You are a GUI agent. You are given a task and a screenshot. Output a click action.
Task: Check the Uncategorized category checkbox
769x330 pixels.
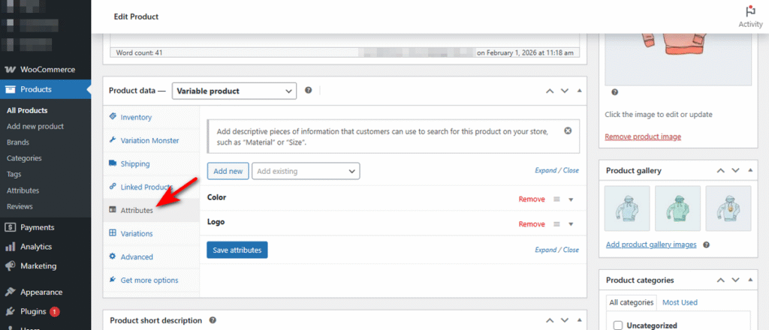(x=619, y=325)
